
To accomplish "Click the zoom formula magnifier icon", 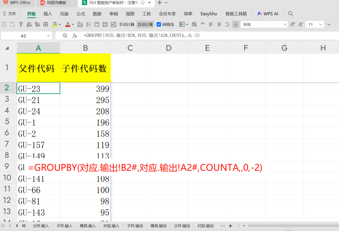I will tap(65, 35).
